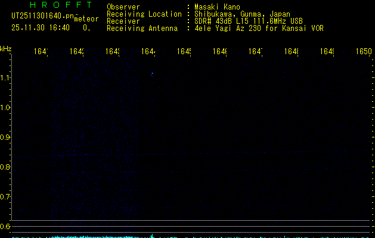Select SDR# 43dB L15 111.6MHz USB text
The image size is (375, 238).
(x=249, y=21)
